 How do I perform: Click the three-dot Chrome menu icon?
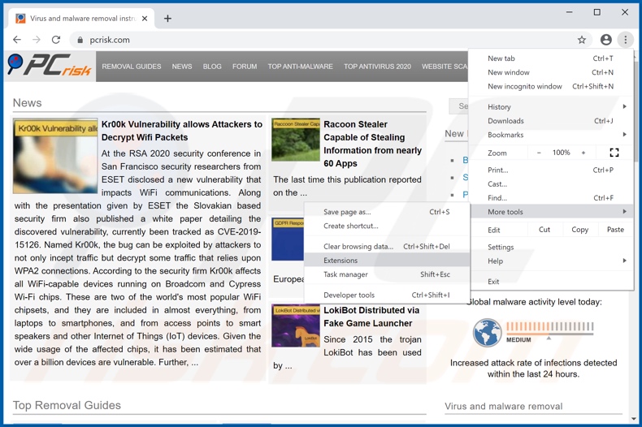(x=625, y=40)
